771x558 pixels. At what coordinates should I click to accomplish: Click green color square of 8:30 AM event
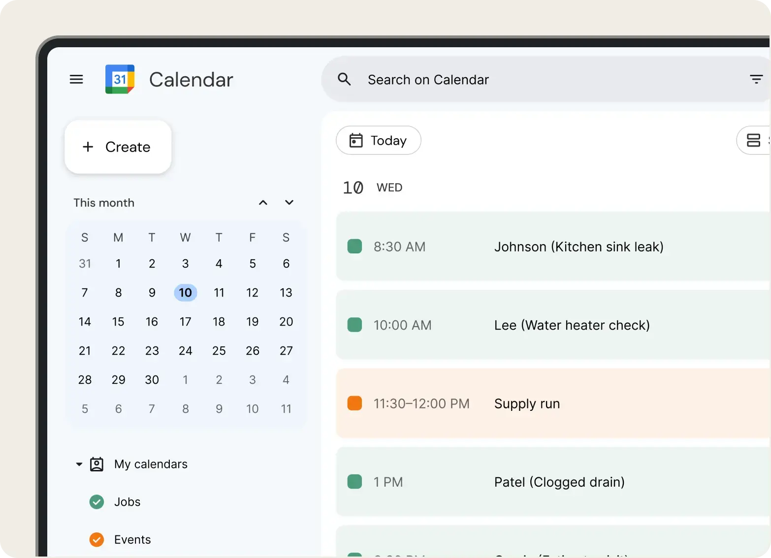pyautogui.click(x=354, y=246)
